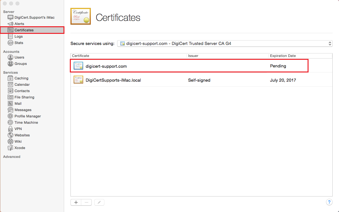Click the minus button to remove certificate
The image size is (339, 212).
(x=87, y=203)
